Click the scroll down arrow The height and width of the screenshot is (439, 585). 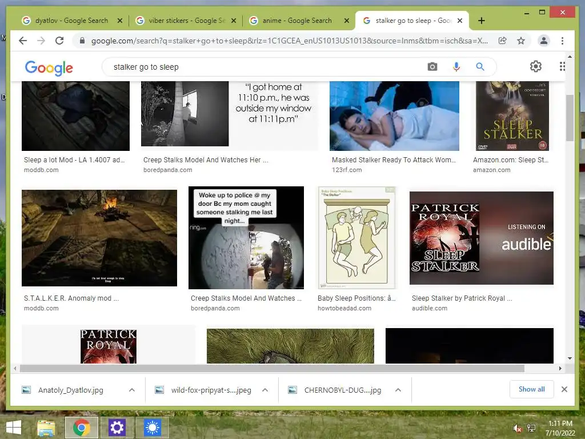pyautogui.click(x=570, y=358)
